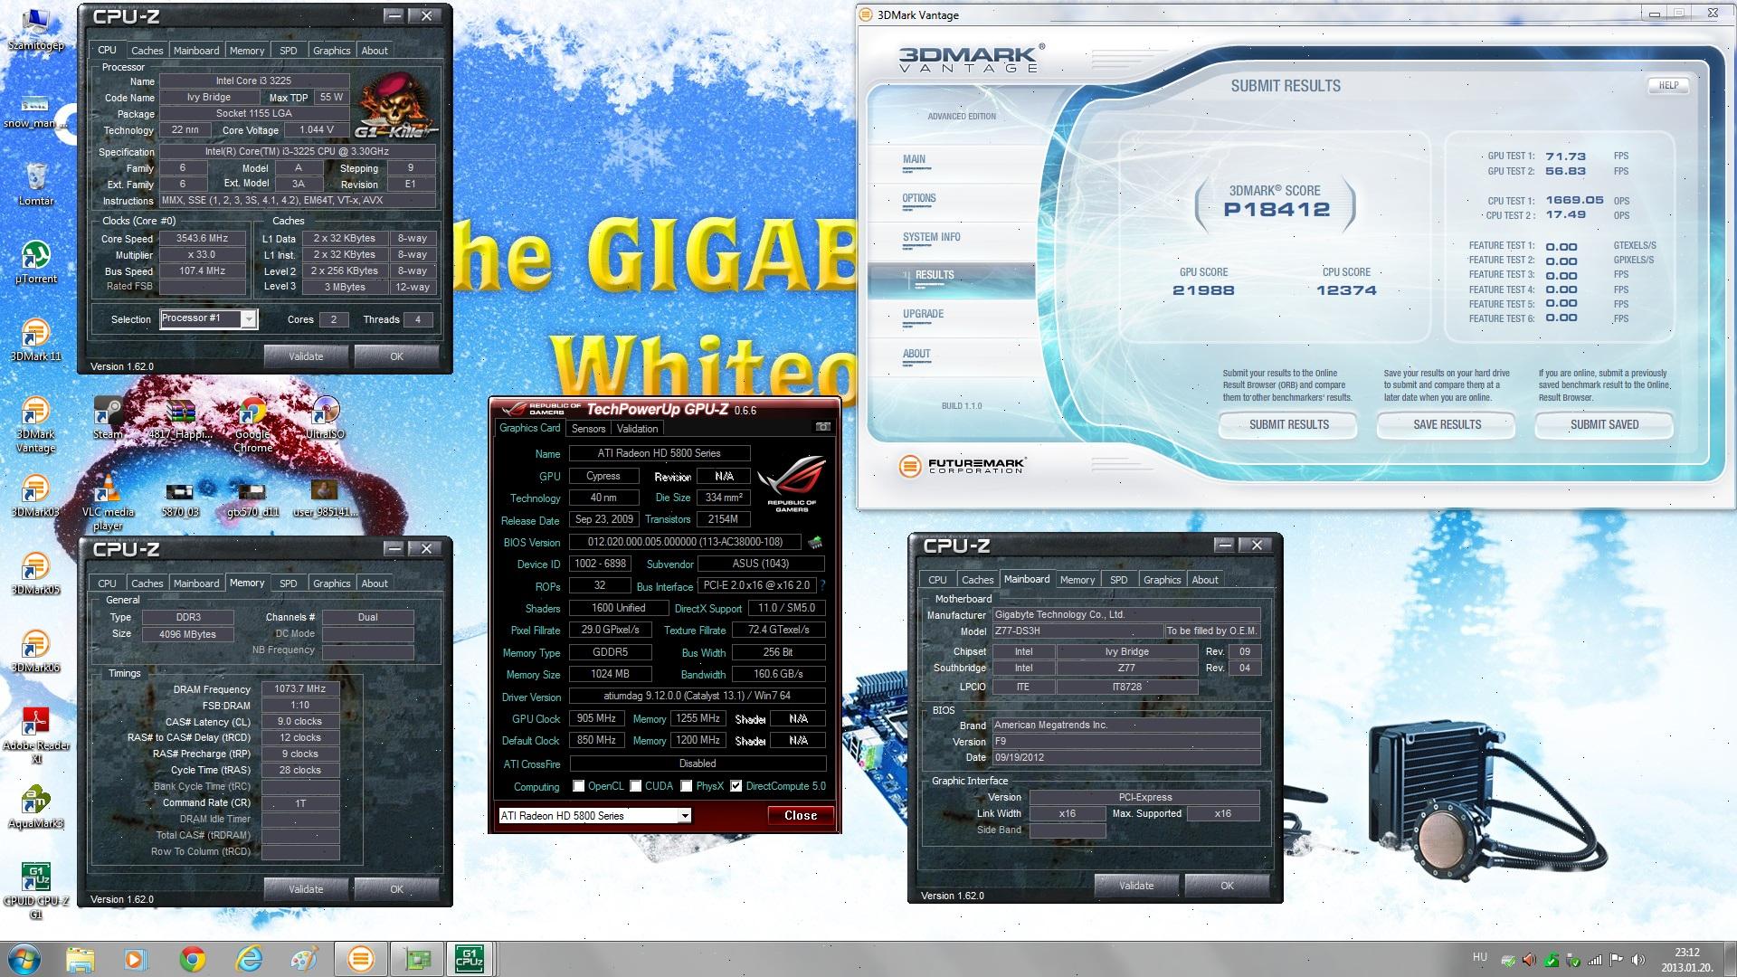Open Graphics tab in Mainboard CPU-Z window
The width and height of the screenshot is (1737, 977).
pos(1162,580)
